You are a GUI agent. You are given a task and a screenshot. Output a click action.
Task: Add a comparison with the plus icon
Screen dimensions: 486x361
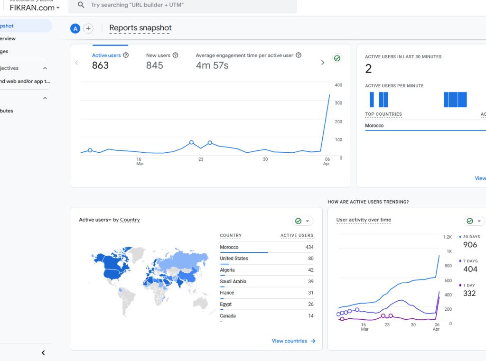tap(88, 28)
